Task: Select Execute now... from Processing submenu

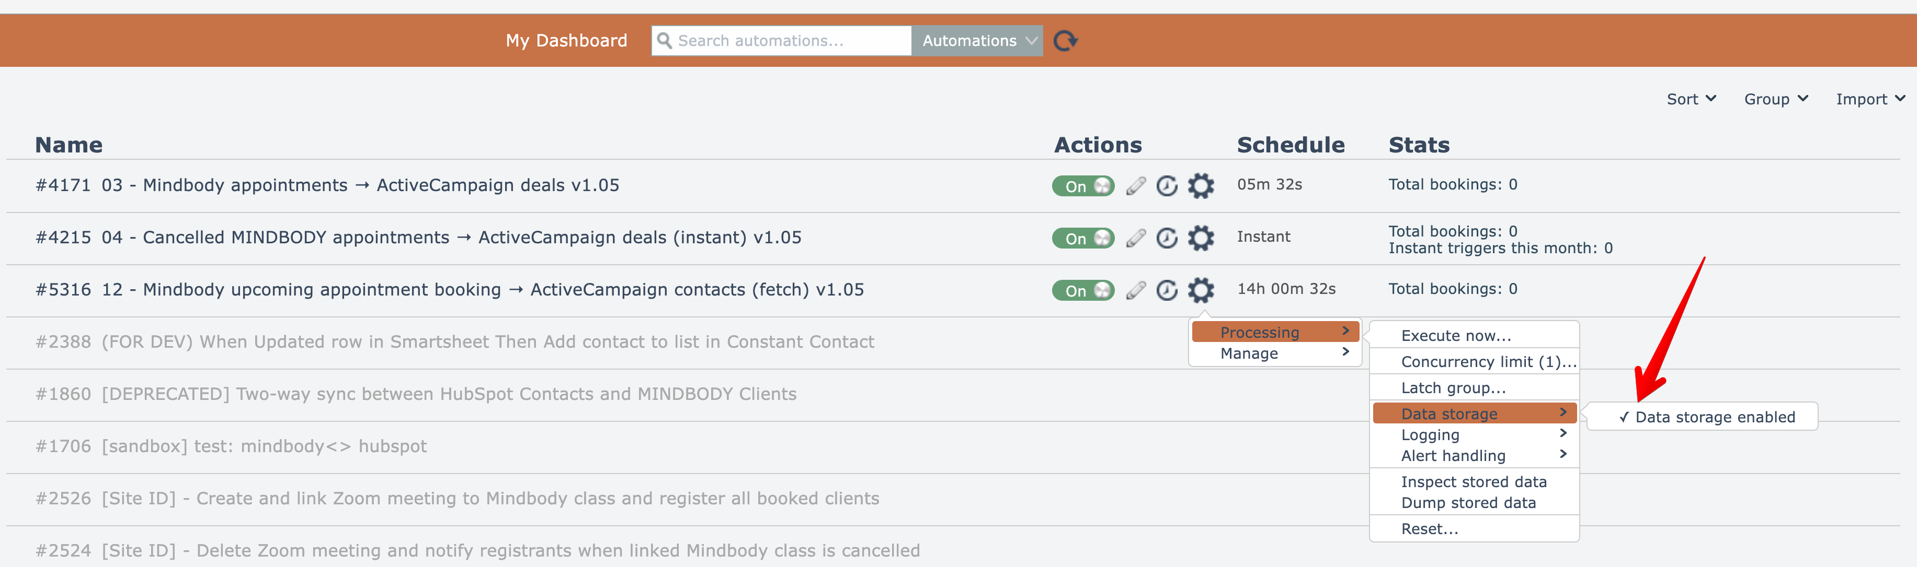Action: point(1456,335)
